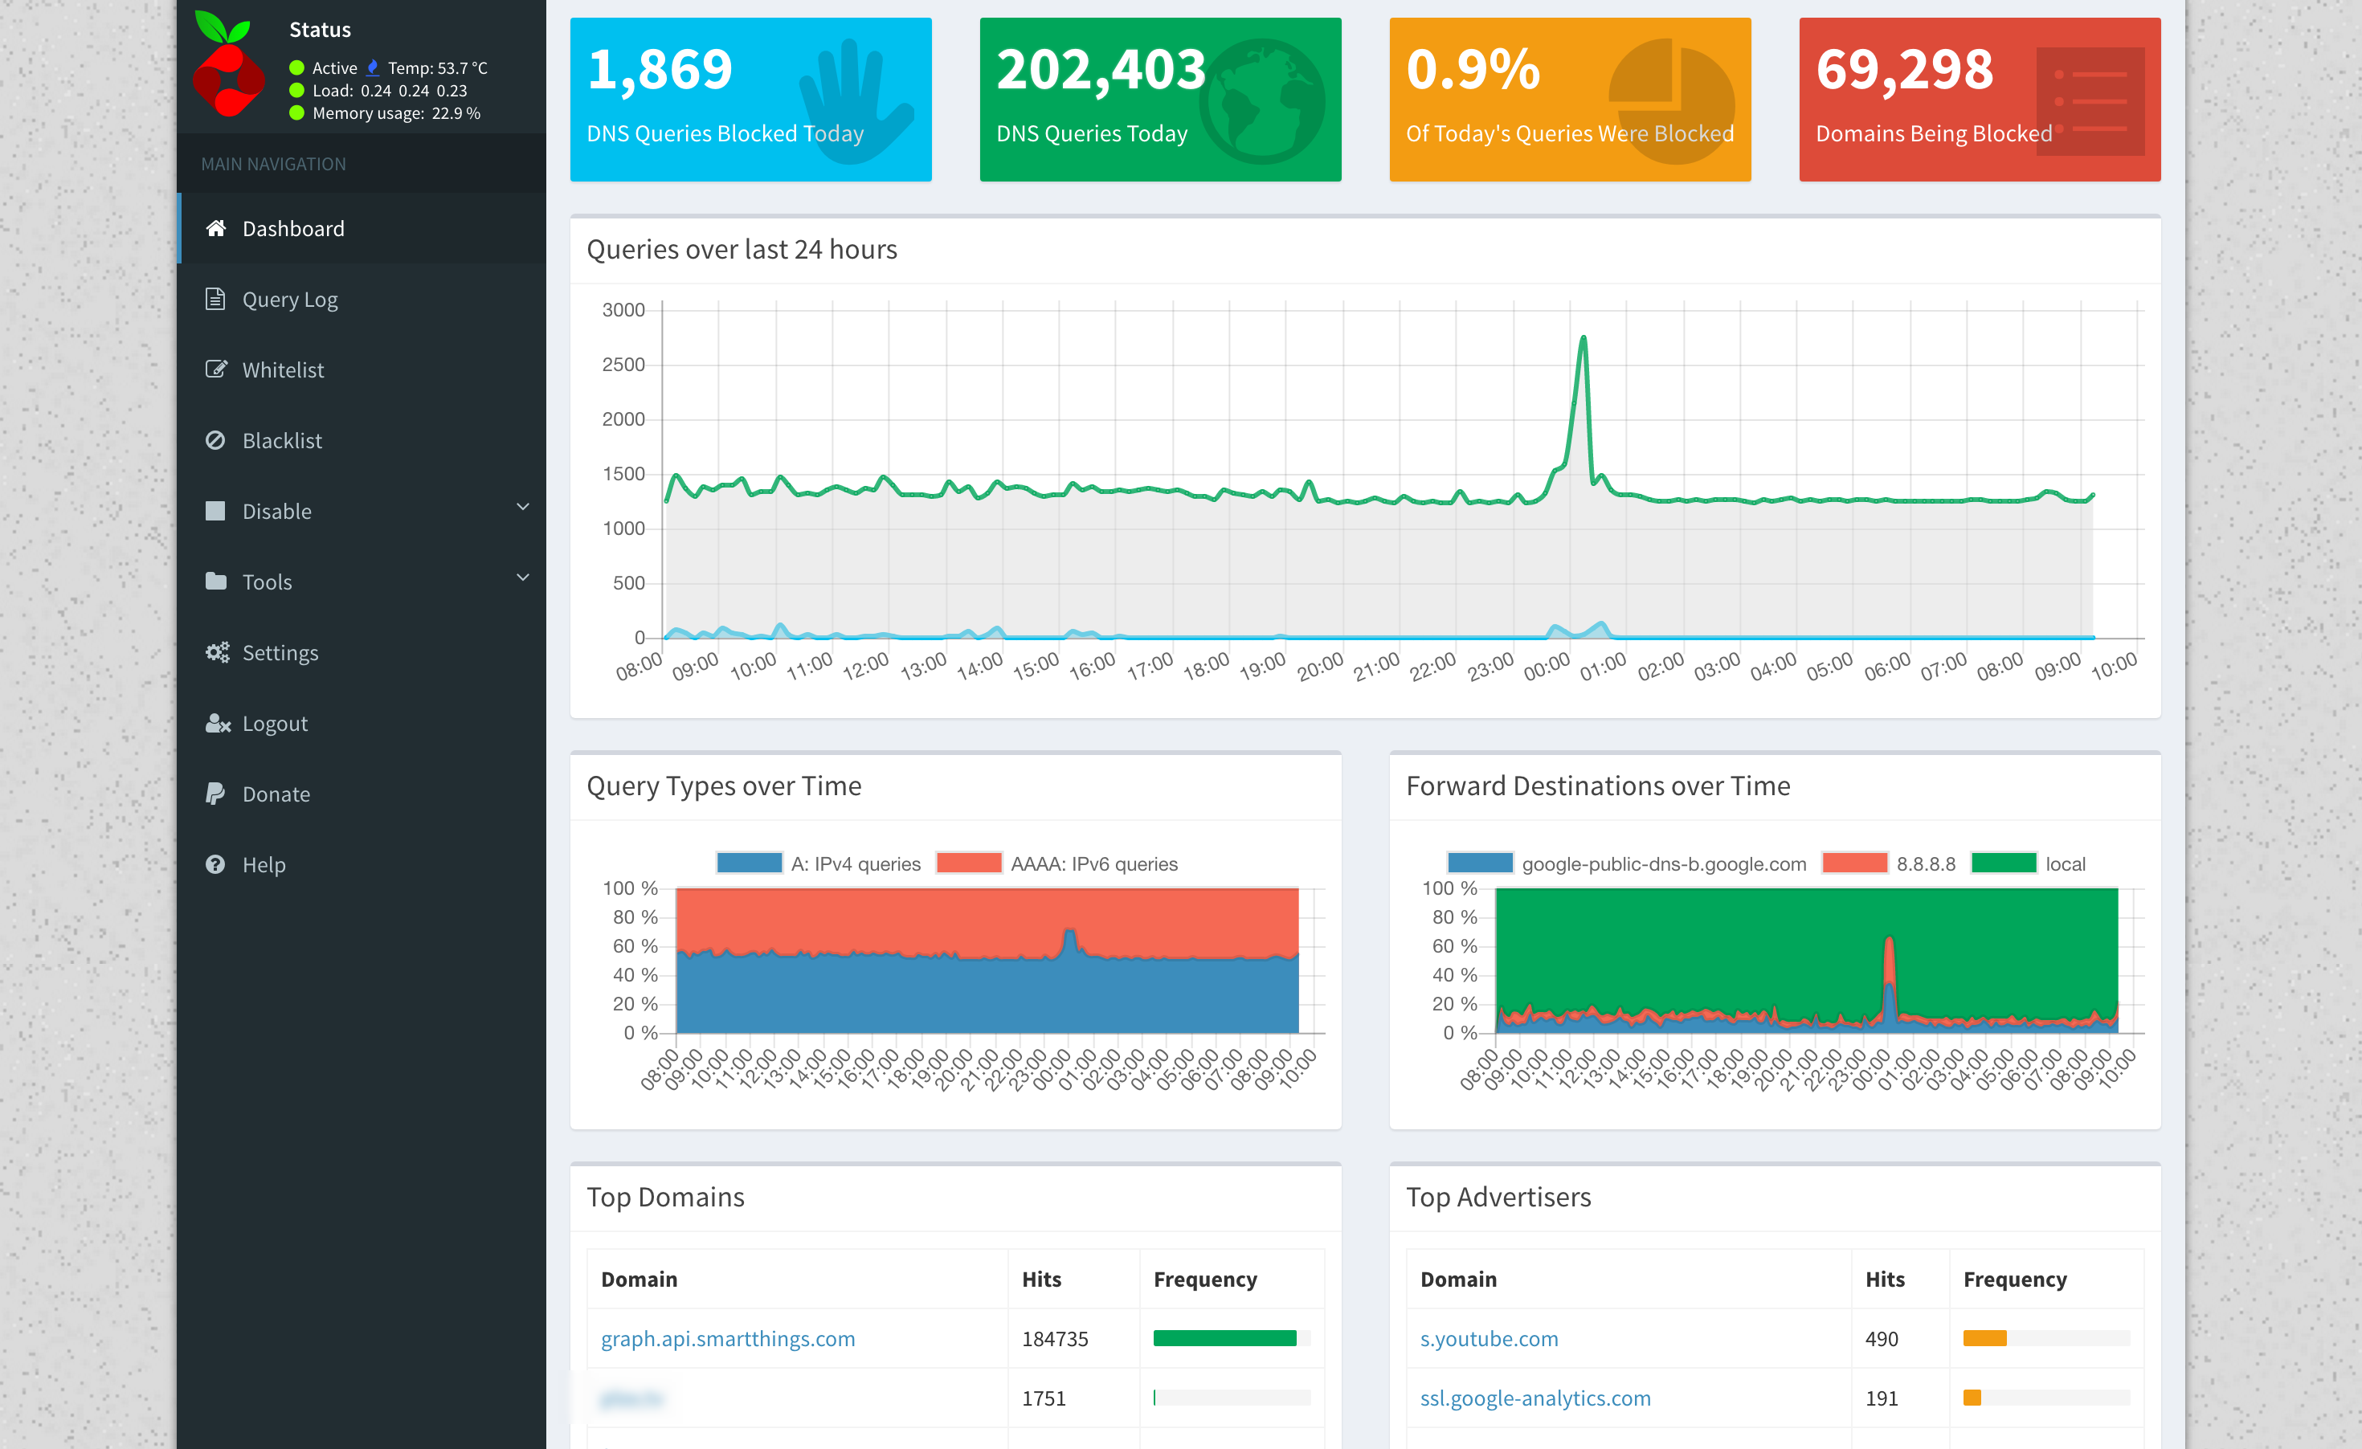Click the Query Log document icon

pos(215,299)
